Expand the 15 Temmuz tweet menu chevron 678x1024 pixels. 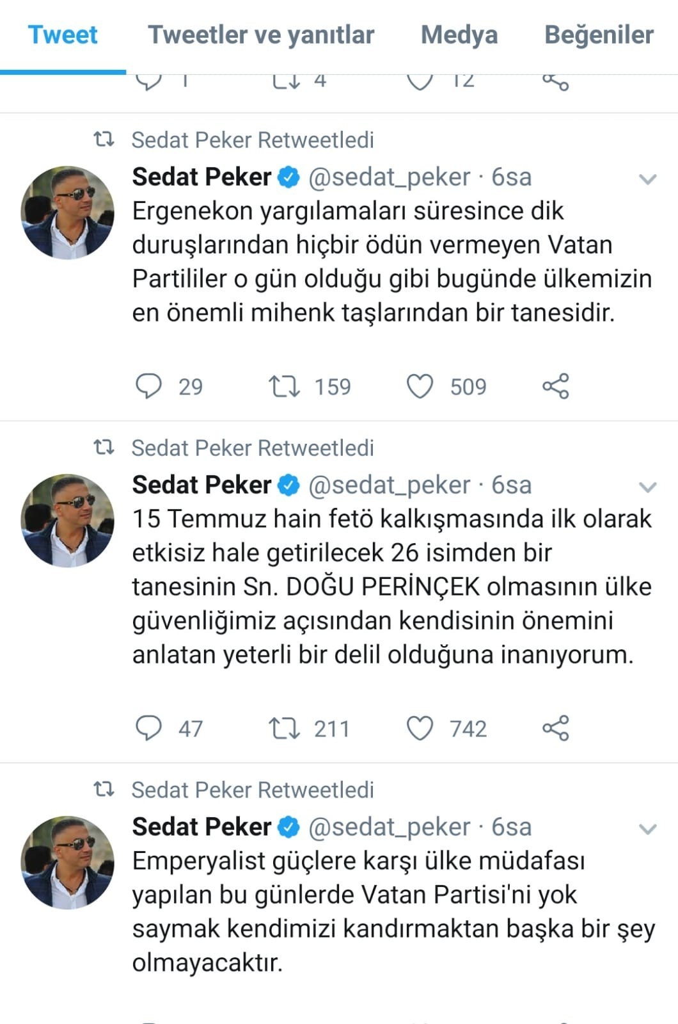[648, 487]
